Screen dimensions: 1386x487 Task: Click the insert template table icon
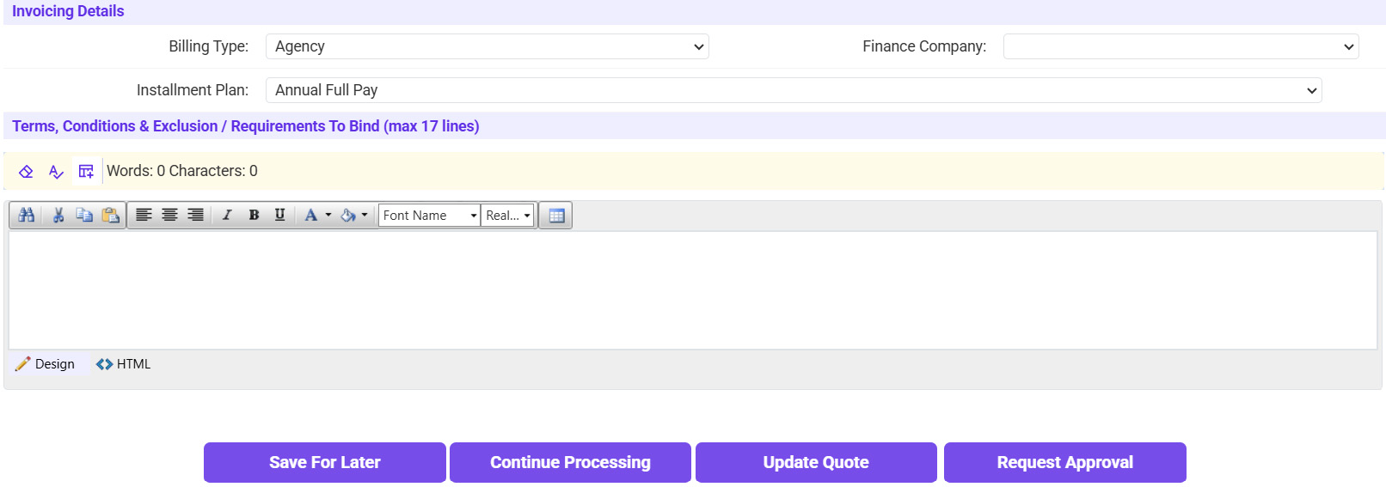pyautogui.click(x=86, y=172)
